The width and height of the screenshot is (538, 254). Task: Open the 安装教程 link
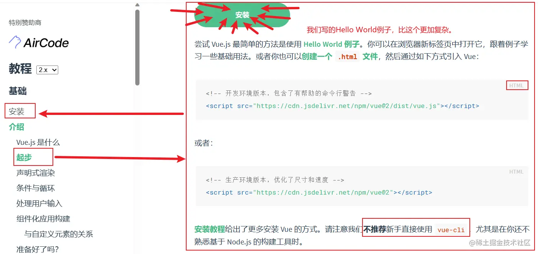[x=210, y=229]
